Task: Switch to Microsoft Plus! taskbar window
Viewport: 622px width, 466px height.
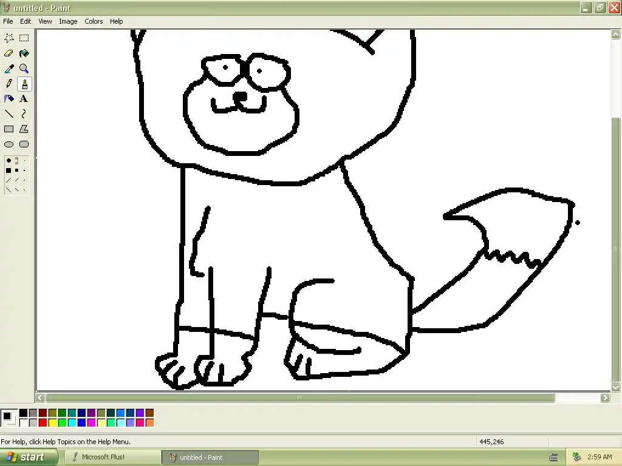Action: 112,458
